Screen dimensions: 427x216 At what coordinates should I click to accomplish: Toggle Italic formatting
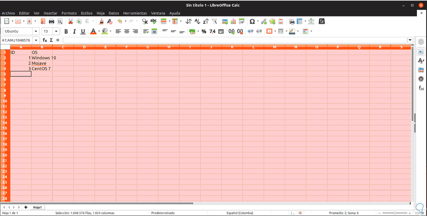[74, 31]
